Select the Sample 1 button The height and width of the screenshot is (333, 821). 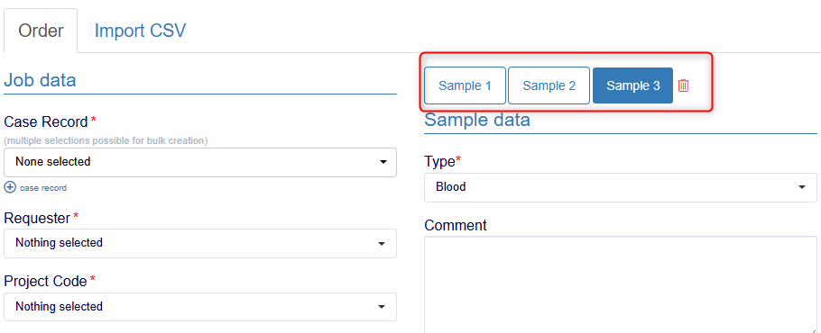(465, 85)
